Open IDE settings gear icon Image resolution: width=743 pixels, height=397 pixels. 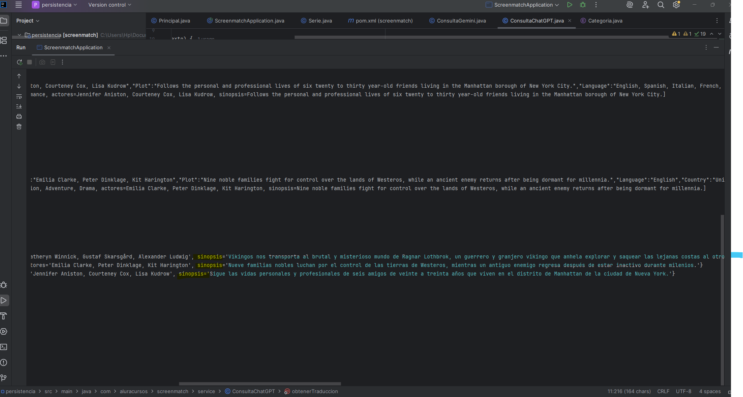676,5
